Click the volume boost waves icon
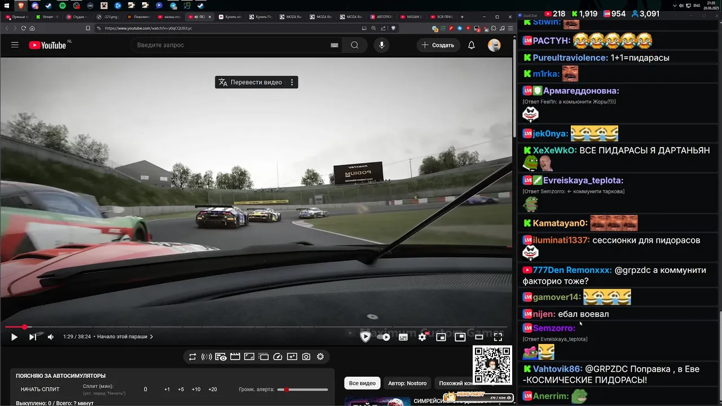The height and width of the screenshot is (406, 722). coord(206,356)
